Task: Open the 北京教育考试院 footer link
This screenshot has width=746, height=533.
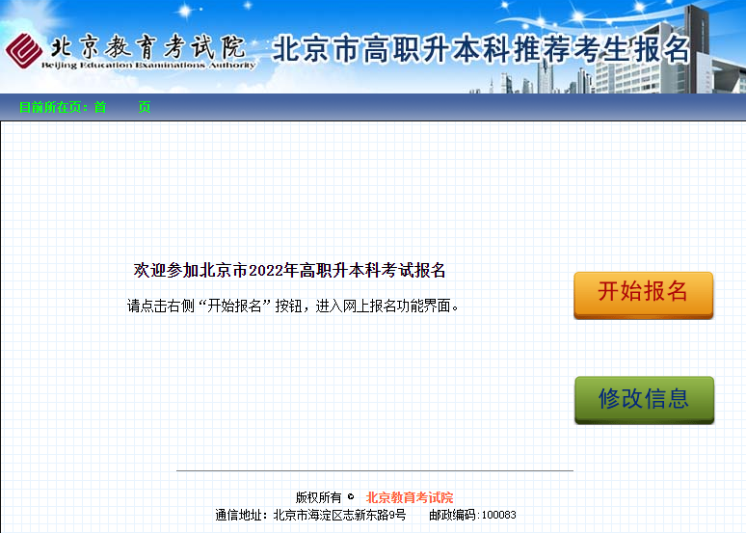Action: pyautogui.click(x=410, y=497)
